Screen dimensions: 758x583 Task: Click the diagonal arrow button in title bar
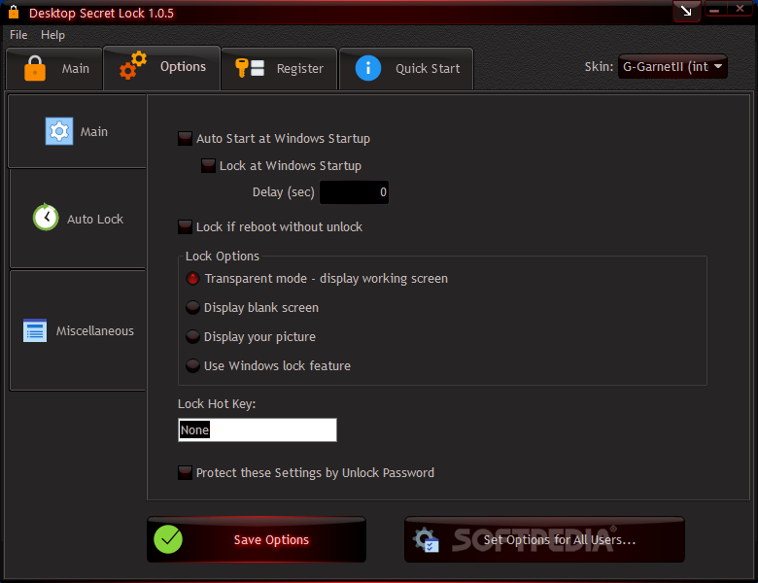pyautogui.click(x=686, y=11)
